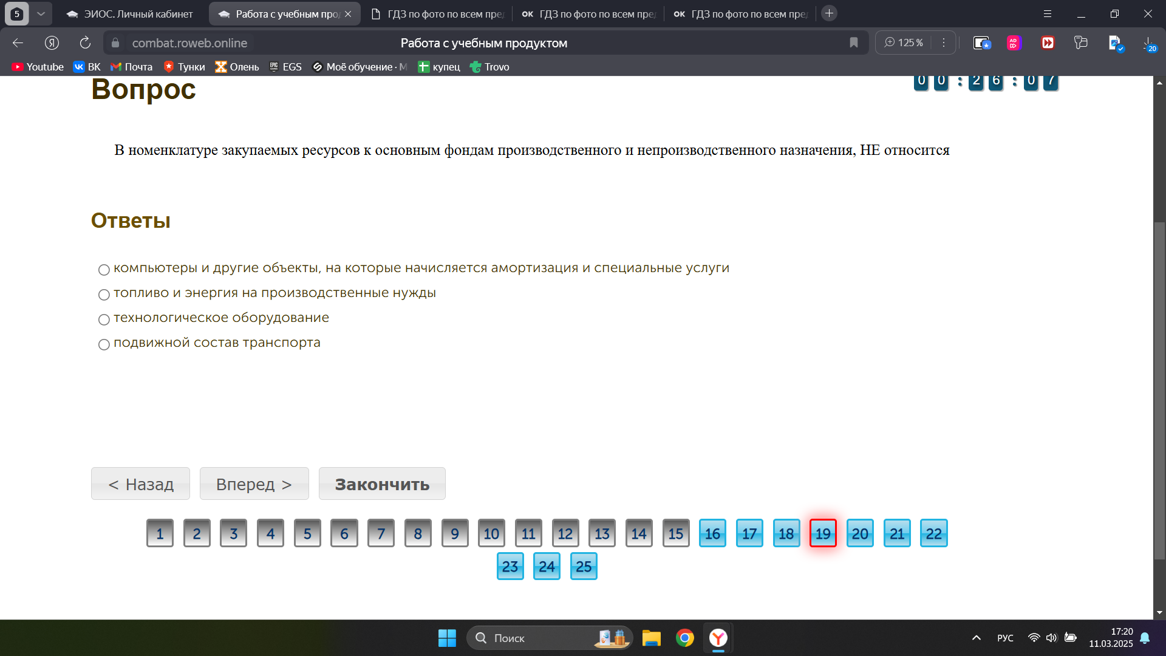
Task: Reload the page with the refresh icon
Action: pyautogui.click(x=85, y=43)
